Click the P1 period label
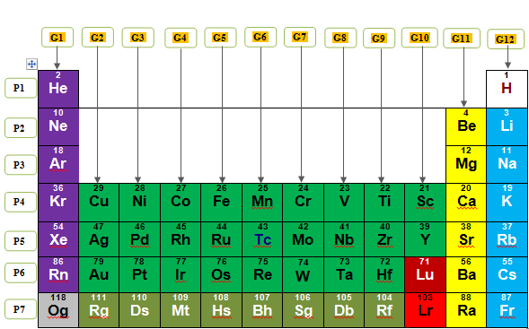Viewport: 529px width, 329px height. pyautogui.click(x=21, y=88)
